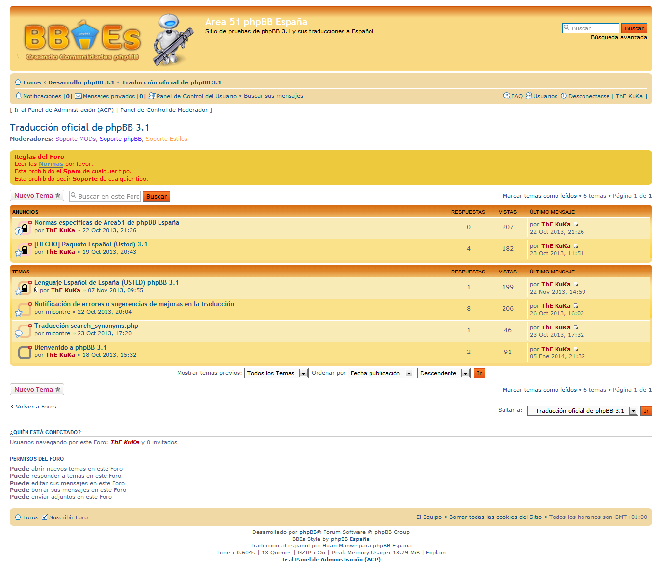This screenshot has height=571, width=662.
Task: Click the star icon on bottom Nuevo Tema button
Action: (58, 389)
